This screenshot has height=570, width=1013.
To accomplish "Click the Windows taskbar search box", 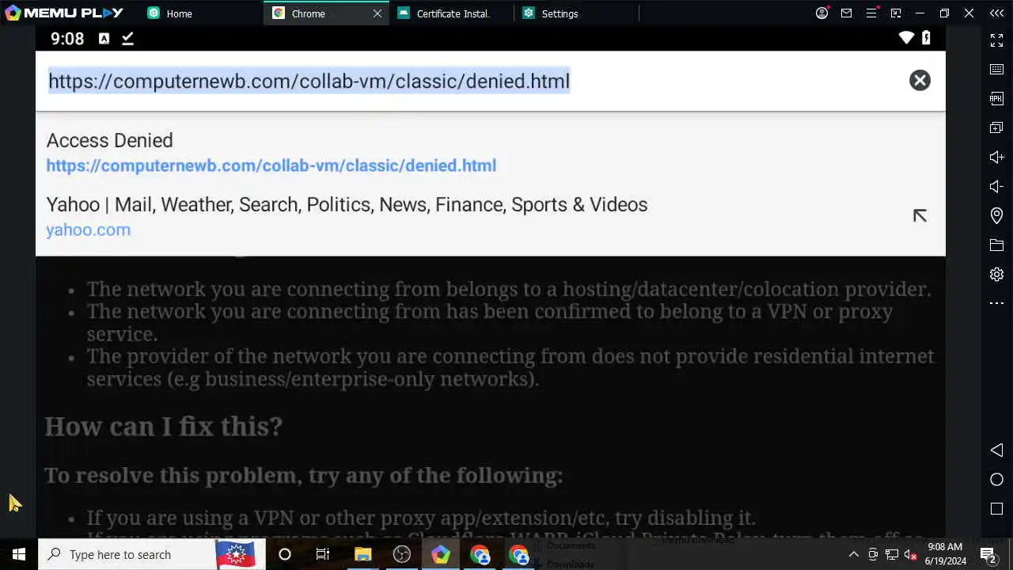I will tap(151, 554).
